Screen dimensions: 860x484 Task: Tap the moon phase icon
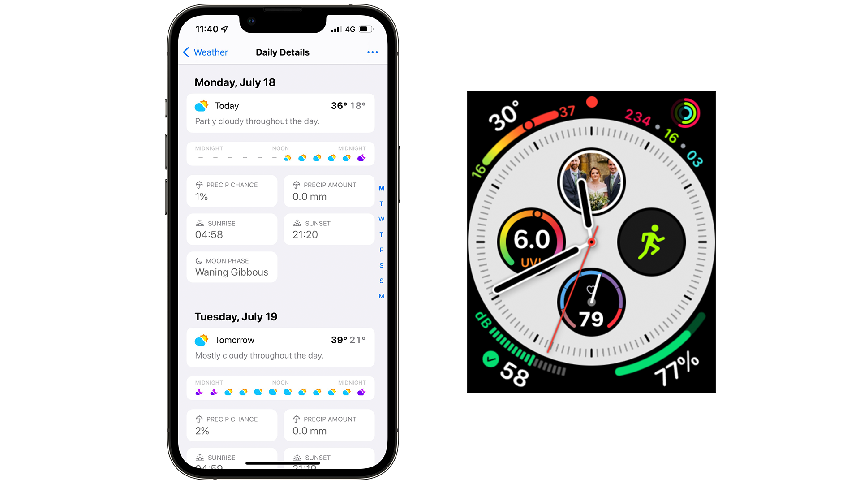point(198,261)
